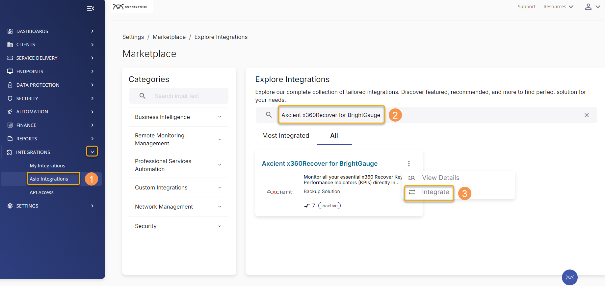
Task: Collapse the Integrations menu chevron
Action: pos(92,152)
